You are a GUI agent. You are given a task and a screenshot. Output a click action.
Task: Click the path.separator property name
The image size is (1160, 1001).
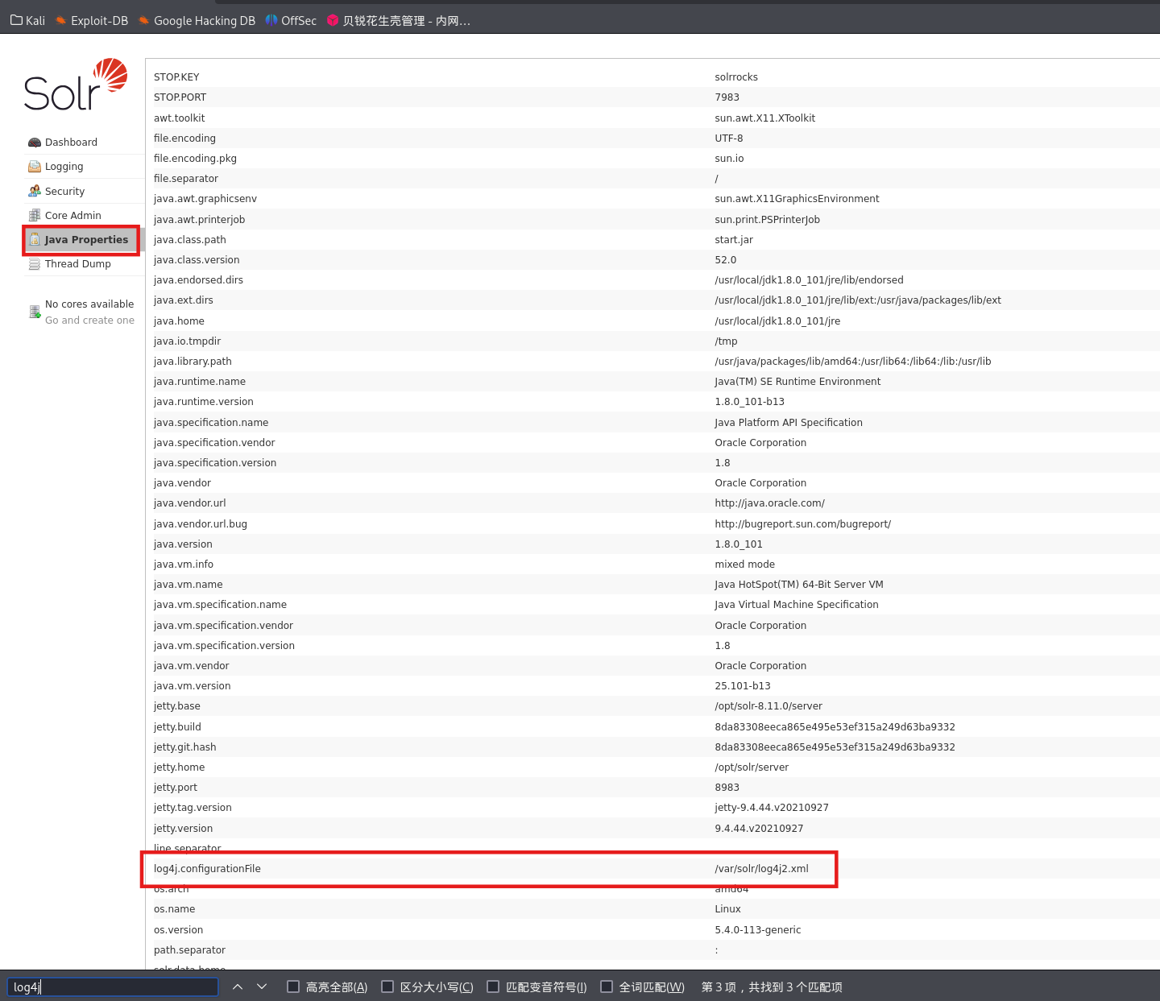point(189,949)
